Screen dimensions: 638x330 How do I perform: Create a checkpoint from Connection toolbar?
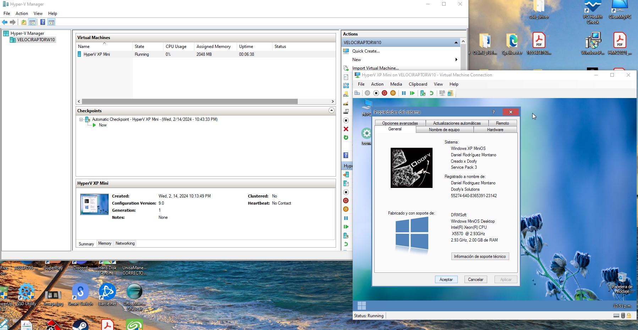pyautogui.click(x=423, y=93)
